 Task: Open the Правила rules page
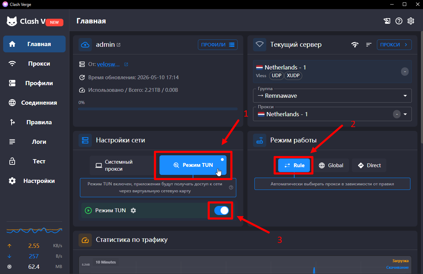pyautogui.click(x=34, y=122)
